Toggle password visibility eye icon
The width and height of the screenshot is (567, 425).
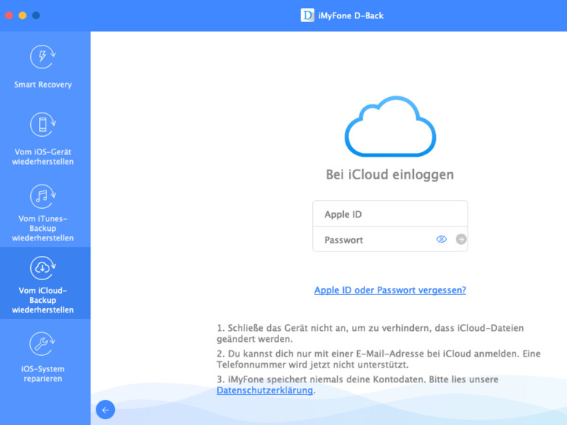click(442, 239)
